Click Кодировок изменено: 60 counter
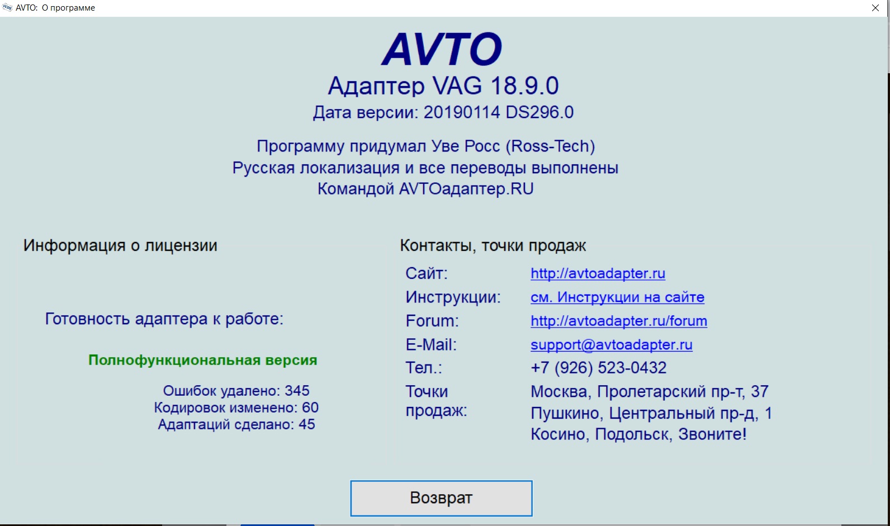Screen dimensions: 890x526 tap(236, 407)
